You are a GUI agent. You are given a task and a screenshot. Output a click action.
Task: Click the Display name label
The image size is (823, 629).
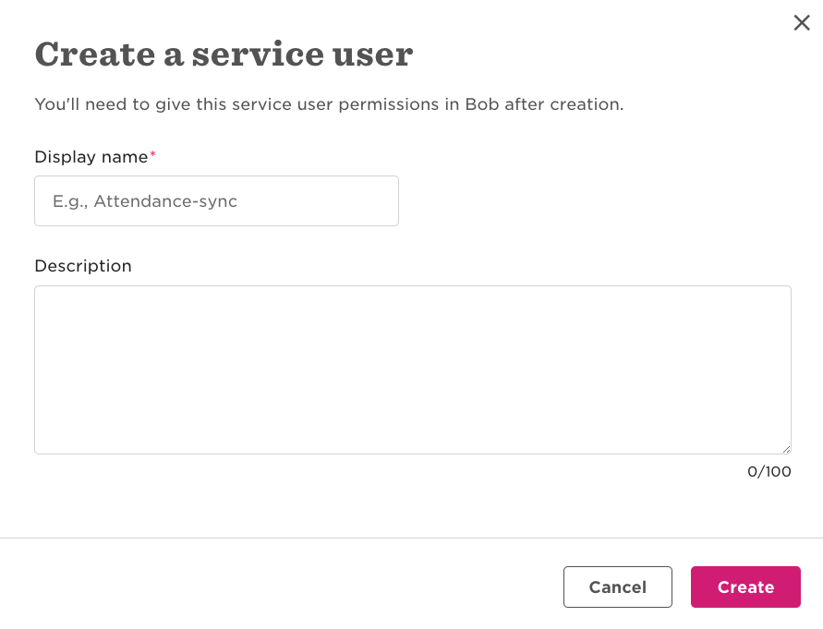pos(90,157)
